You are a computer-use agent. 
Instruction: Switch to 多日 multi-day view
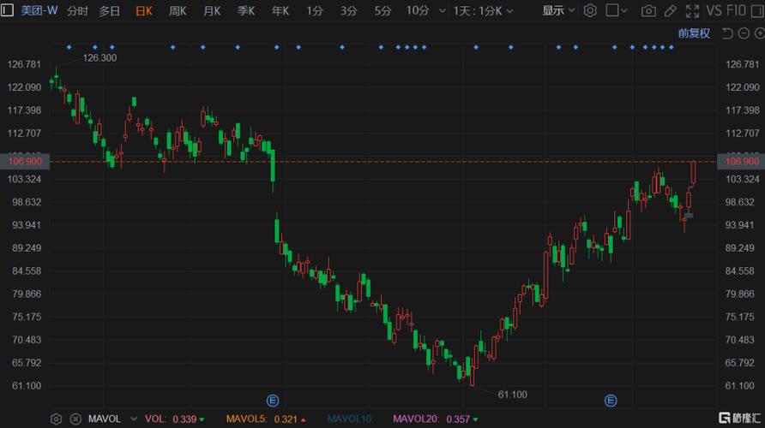click(x=109, y=11)
